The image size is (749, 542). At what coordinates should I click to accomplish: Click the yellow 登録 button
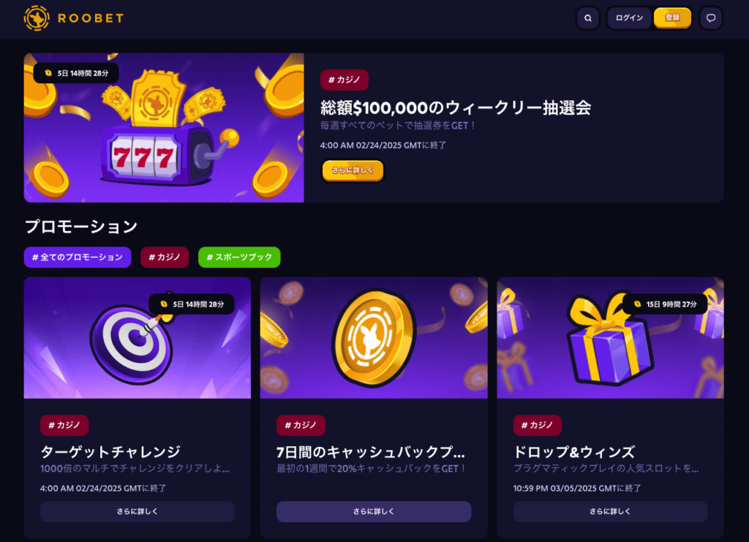point(672,18)
